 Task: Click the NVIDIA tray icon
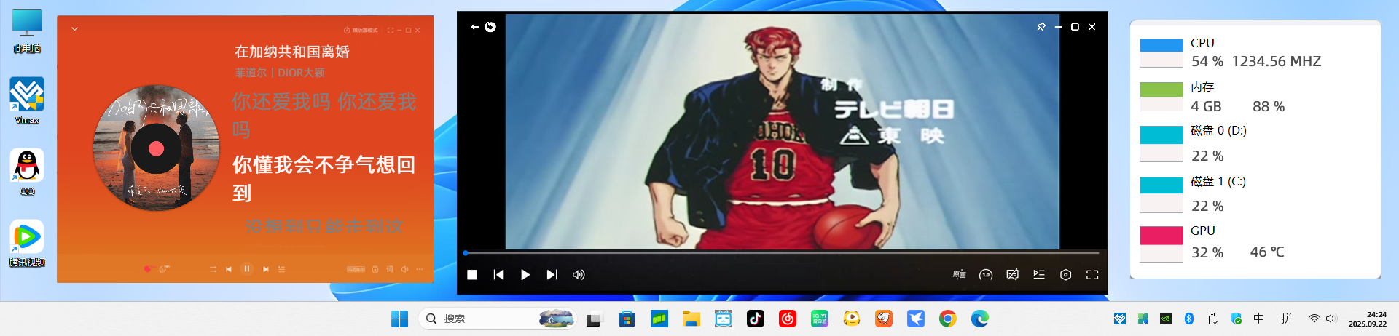pos(1166,319)
